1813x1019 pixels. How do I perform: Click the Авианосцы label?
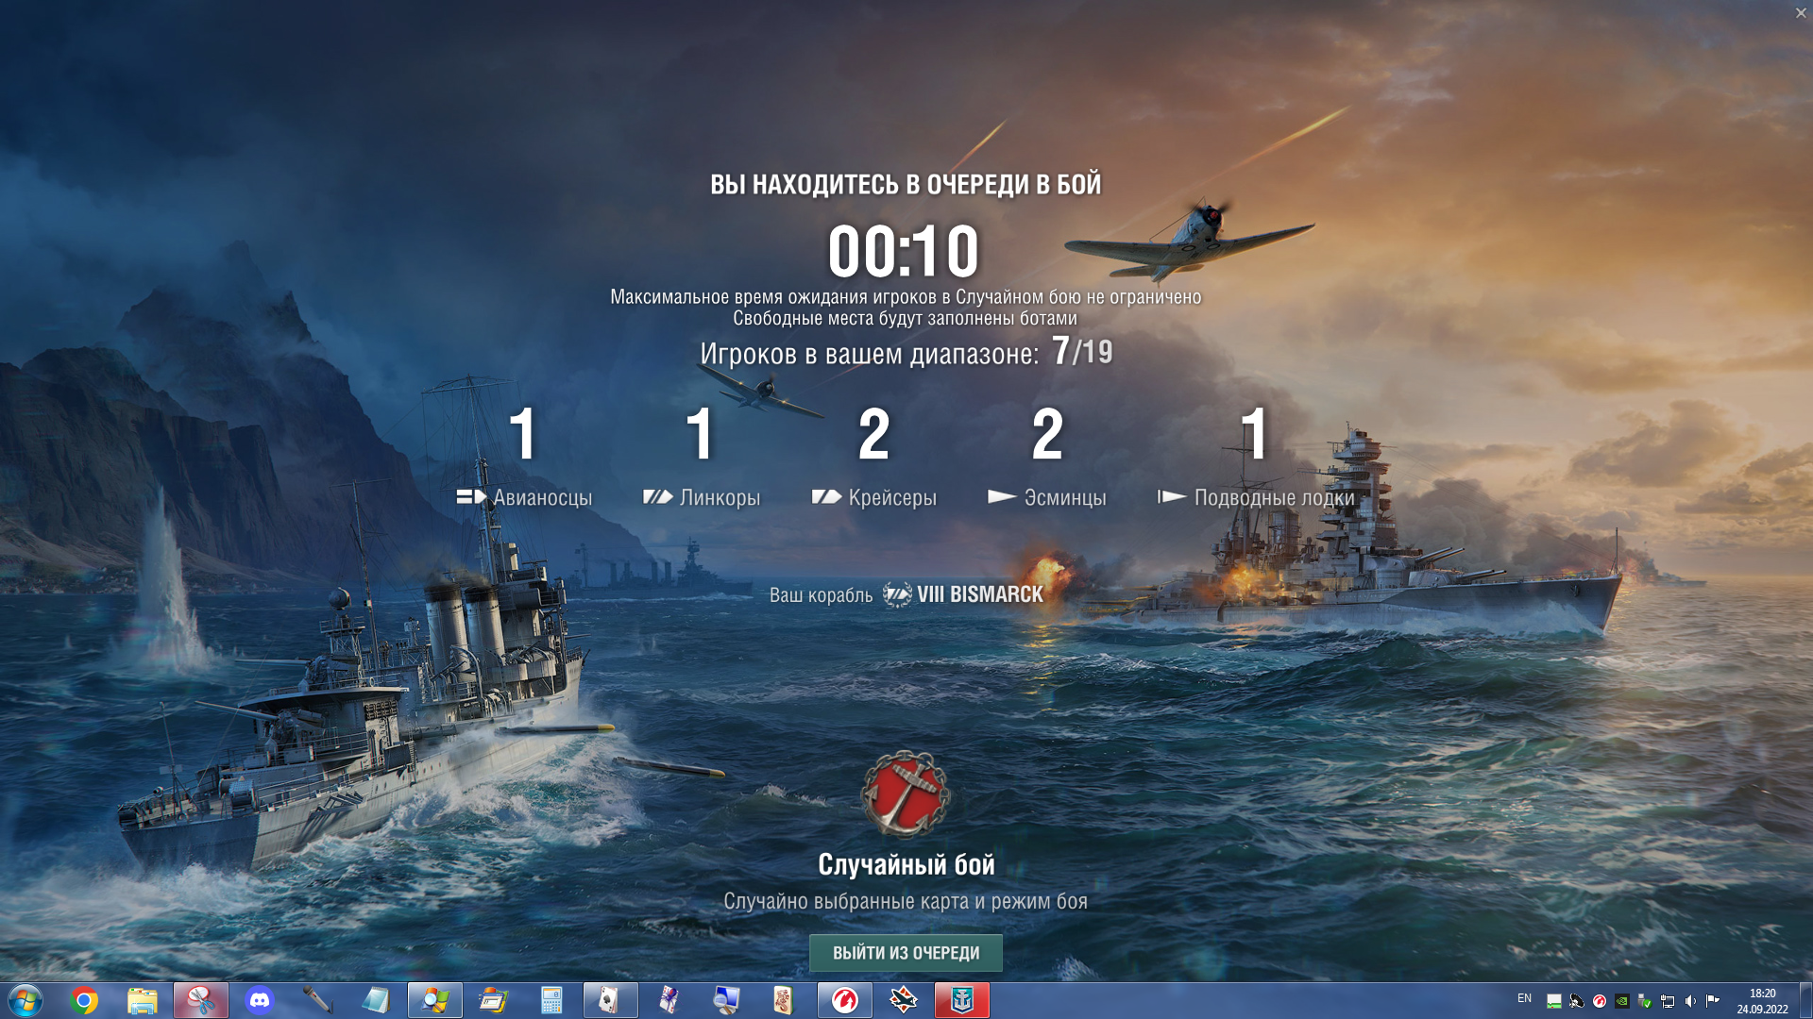tap(543, 497)
